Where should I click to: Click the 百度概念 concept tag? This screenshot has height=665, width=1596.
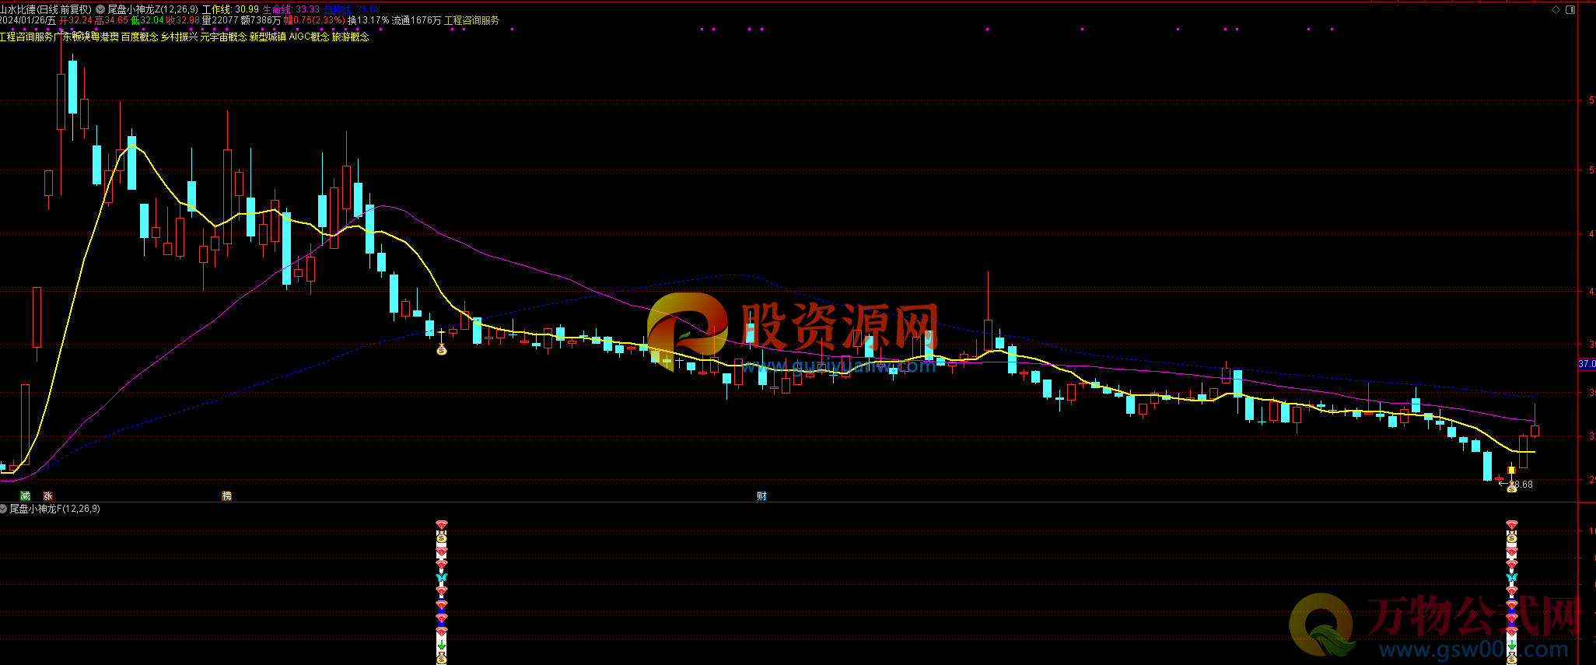tap(139, 37)
